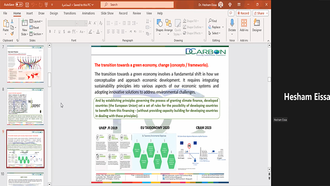
Task: Pick the font color swatch
Action: click(98, 32)
